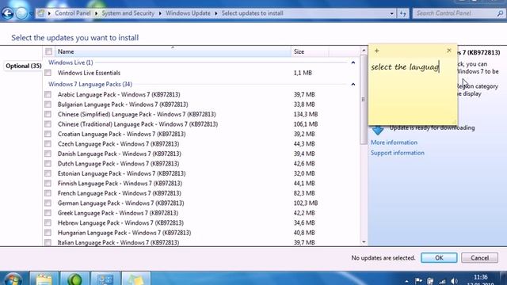This screenshot has width=507, height=285.
Task: Toggle the select-all checkbox in header
Action: pyautogui.click(x=49, y=51)
